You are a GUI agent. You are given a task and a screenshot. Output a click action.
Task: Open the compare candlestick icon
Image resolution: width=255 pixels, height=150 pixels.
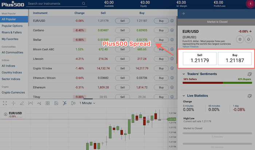[x=73, y=103]
